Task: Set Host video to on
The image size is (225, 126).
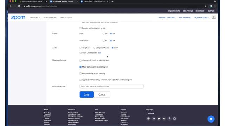Action: tap(103, 34)
